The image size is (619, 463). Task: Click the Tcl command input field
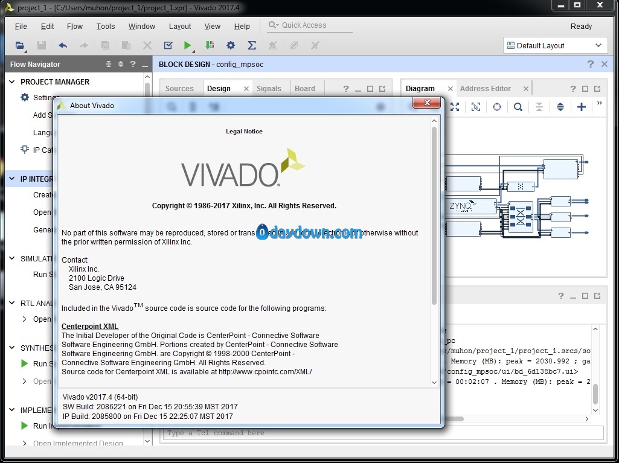coord(383,433)
